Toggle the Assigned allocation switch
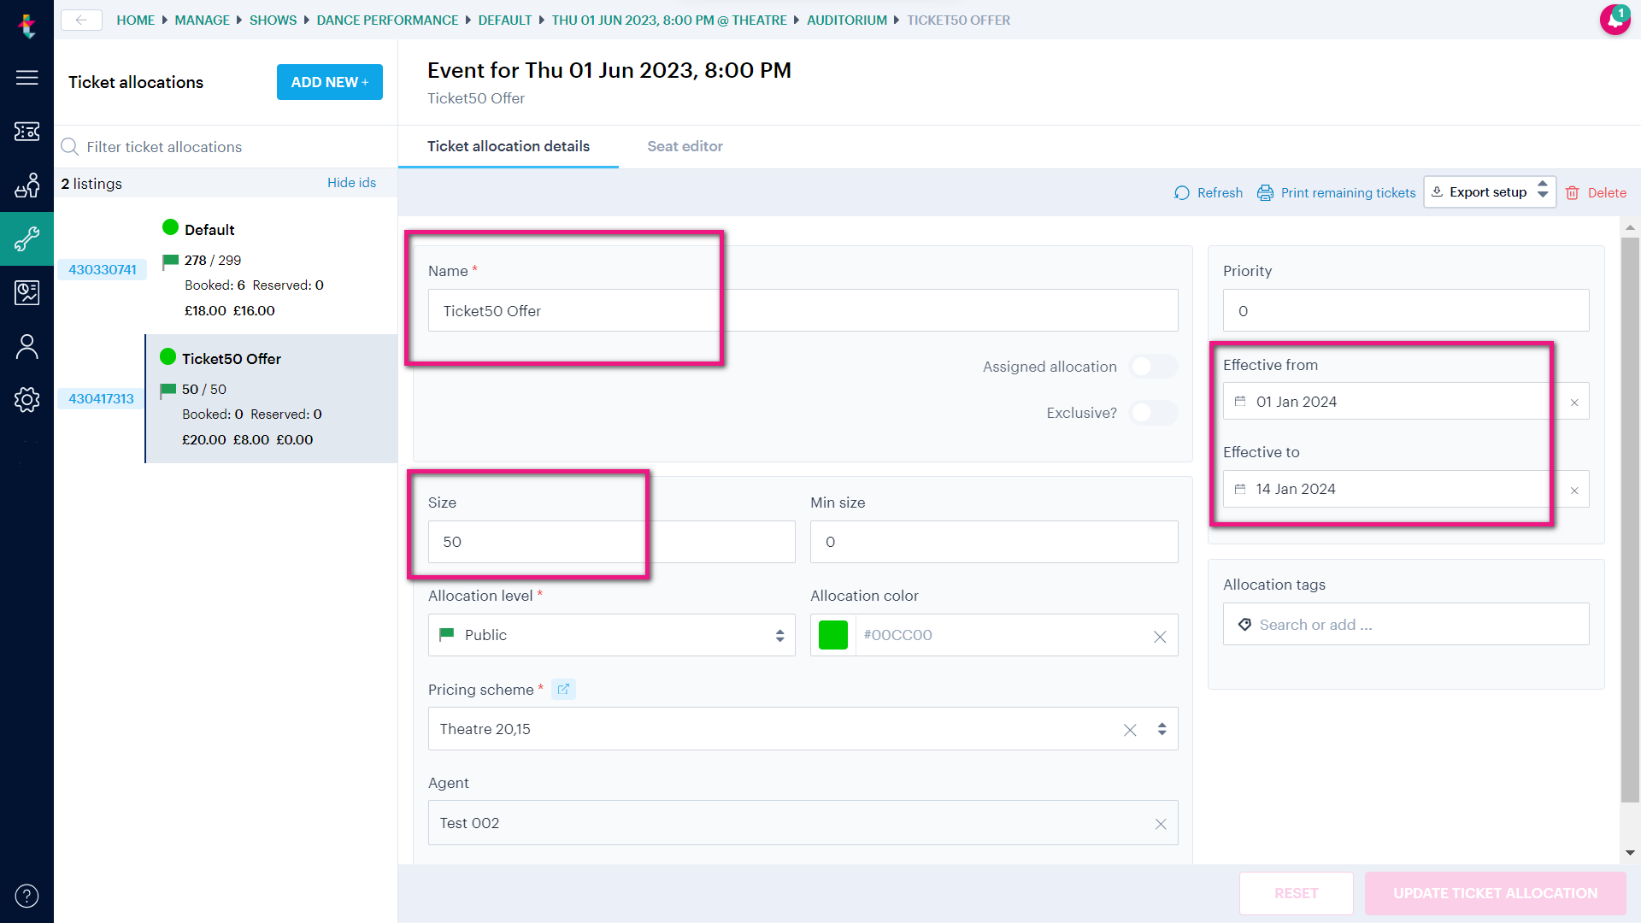 [x=1153, y=367]
